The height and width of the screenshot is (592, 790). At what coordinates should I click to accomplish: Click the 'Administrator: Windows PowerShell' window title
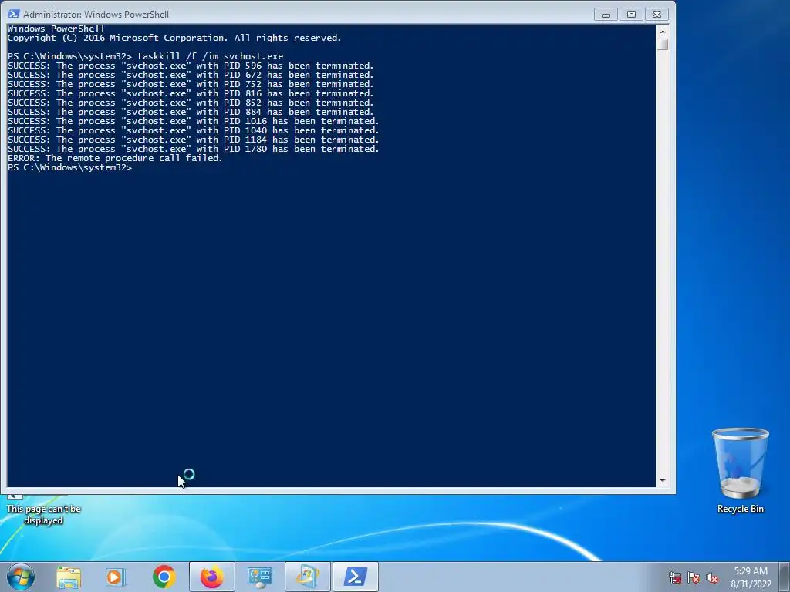pos(96,15)
